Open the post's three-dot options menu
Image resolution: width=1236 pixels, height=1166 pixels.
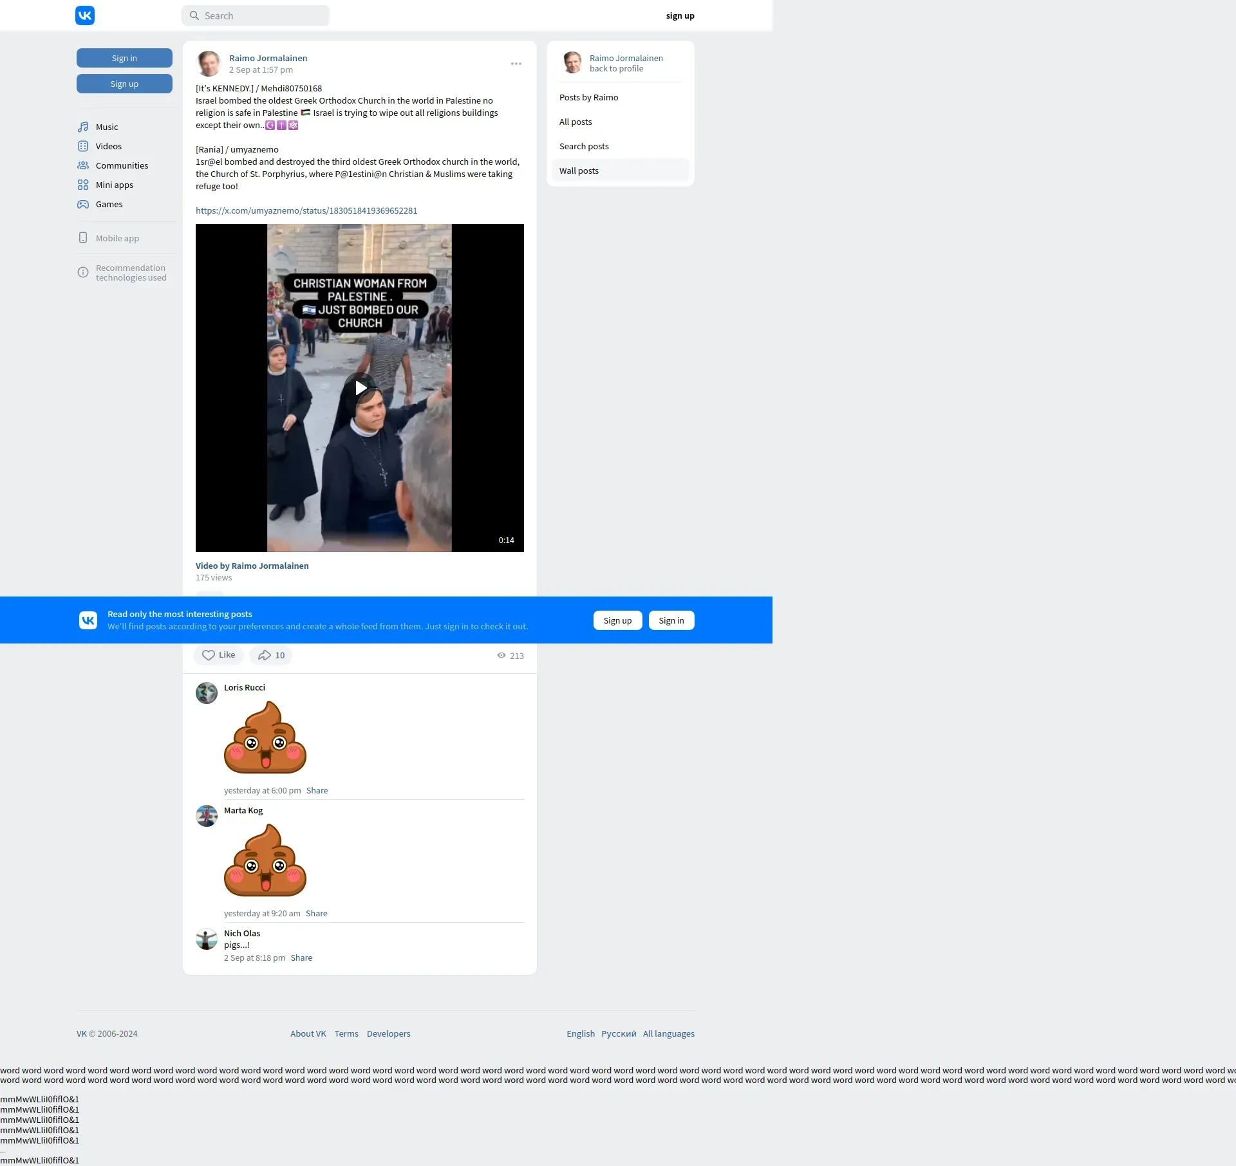click(516, 64)
